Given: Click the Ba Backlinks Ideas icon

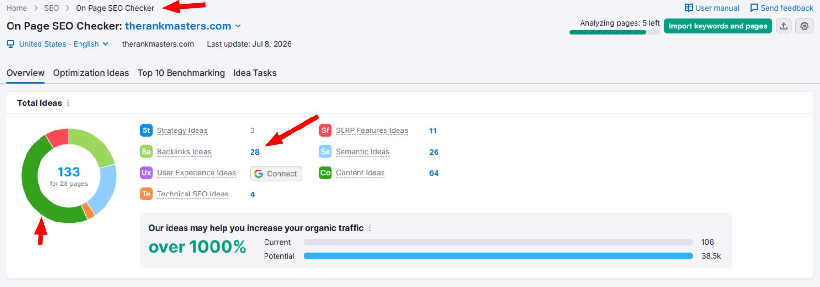Looking at the screenshot, I should pos(146,151).
